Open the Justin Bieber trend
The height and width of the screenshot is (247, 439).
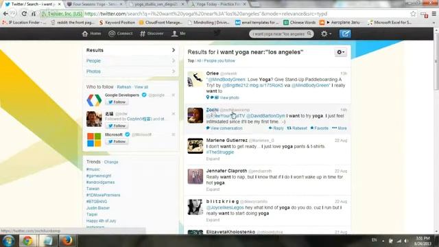pyautogui.click(x=98, y=208)
